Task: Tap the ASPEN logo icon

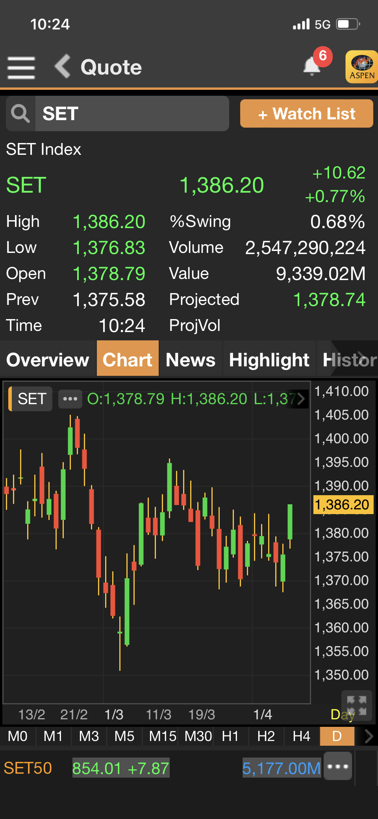Action: click(361, 67)
